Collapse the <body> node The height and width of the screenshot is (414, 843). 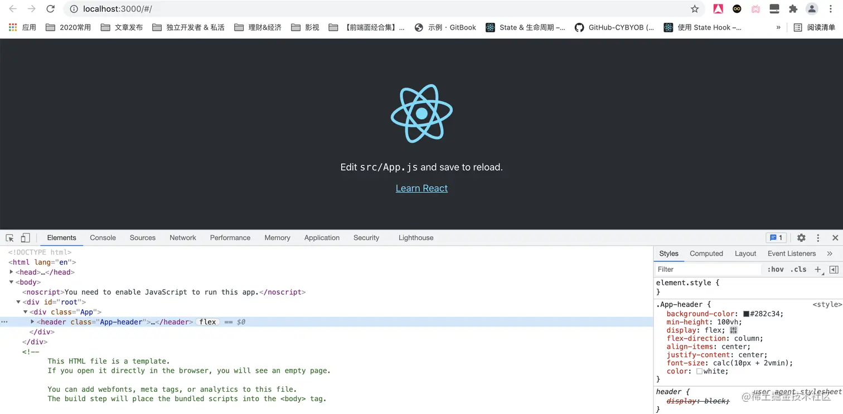[x=11, y=283]
